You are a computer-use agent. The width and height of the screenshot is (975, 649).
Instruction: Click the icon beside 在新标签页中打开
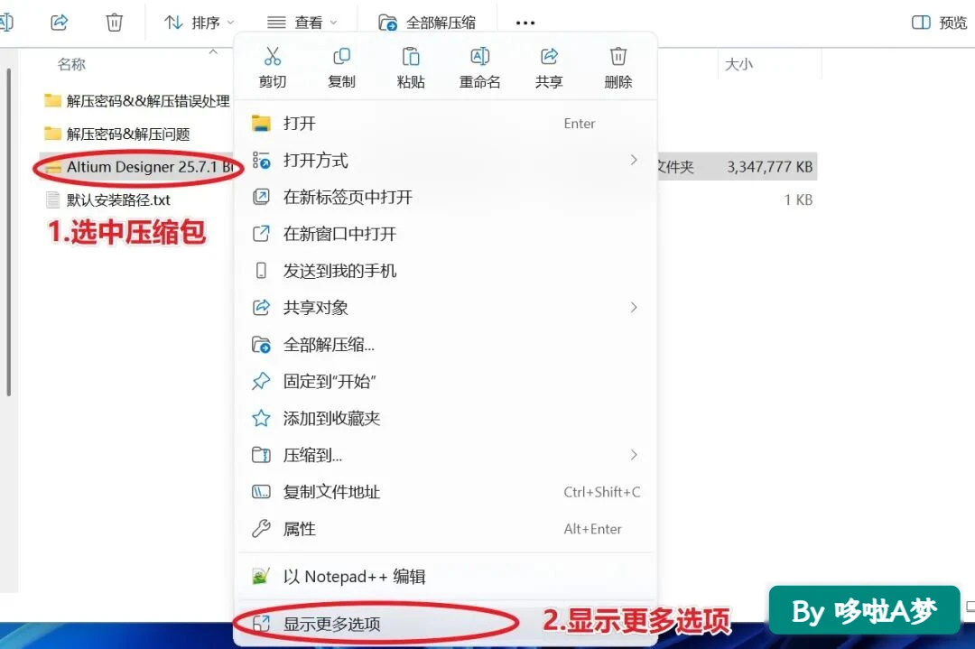[x=261, y=197]
